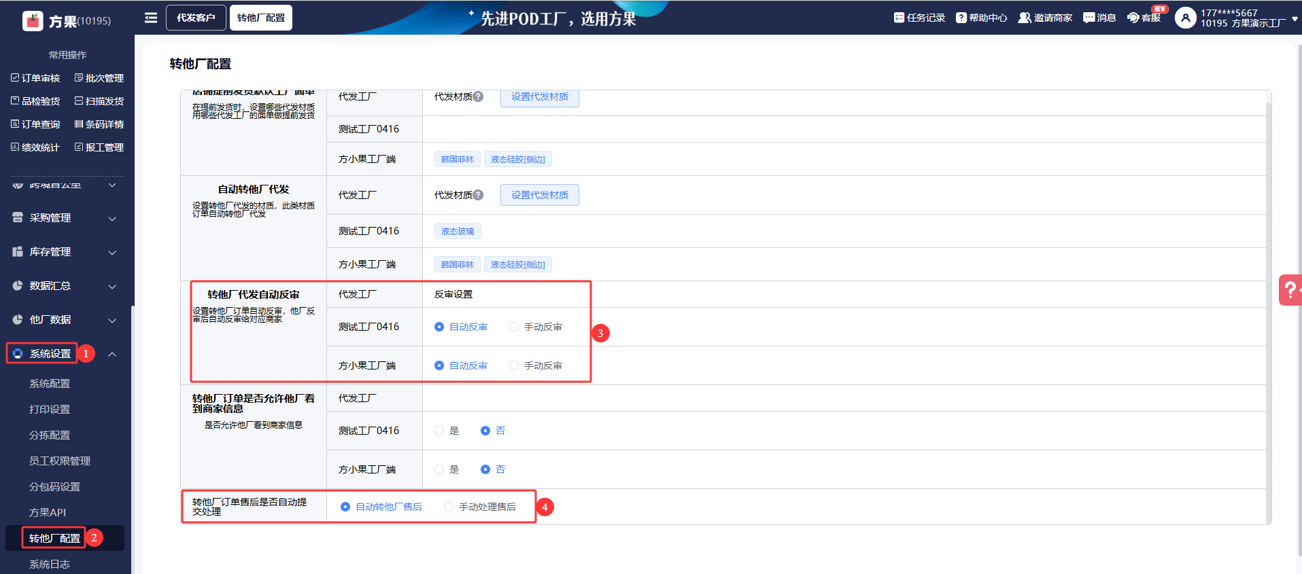Click the user avatar icon
The width and height of the screenshot is (1302, 574).
tap(1185, 18)
